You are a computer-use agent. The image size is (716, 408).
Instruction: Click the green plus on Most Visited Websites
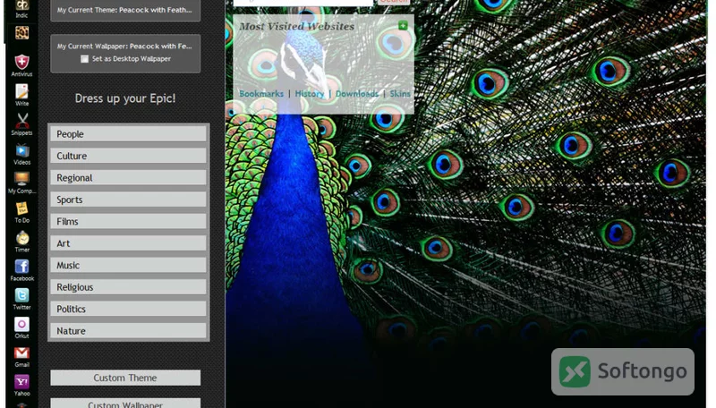(403, 26)
